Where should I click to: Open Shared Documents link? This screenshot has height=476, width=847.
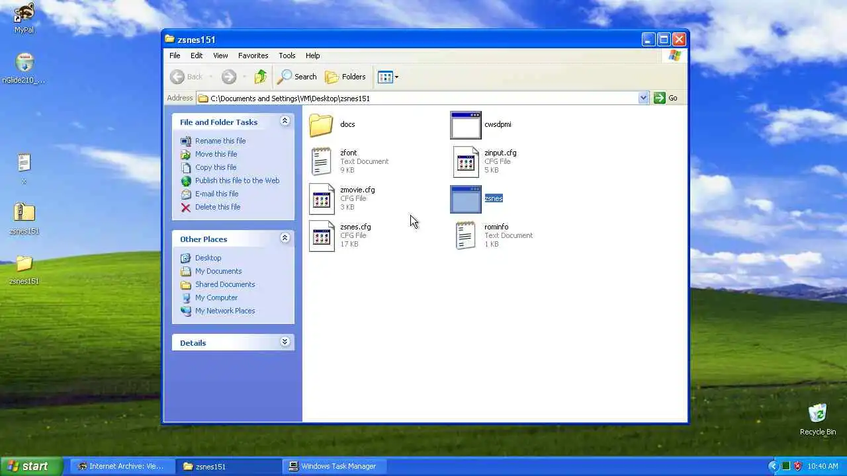[225, 284]
